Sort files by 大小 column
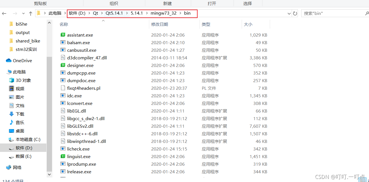This screenshot has width=369, height=182. [x=248, y=24]
